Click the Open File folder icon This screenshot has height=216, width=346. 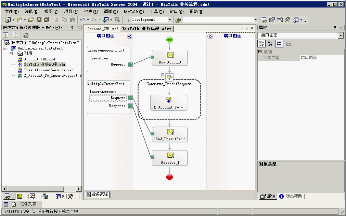(x=31, y=20)
